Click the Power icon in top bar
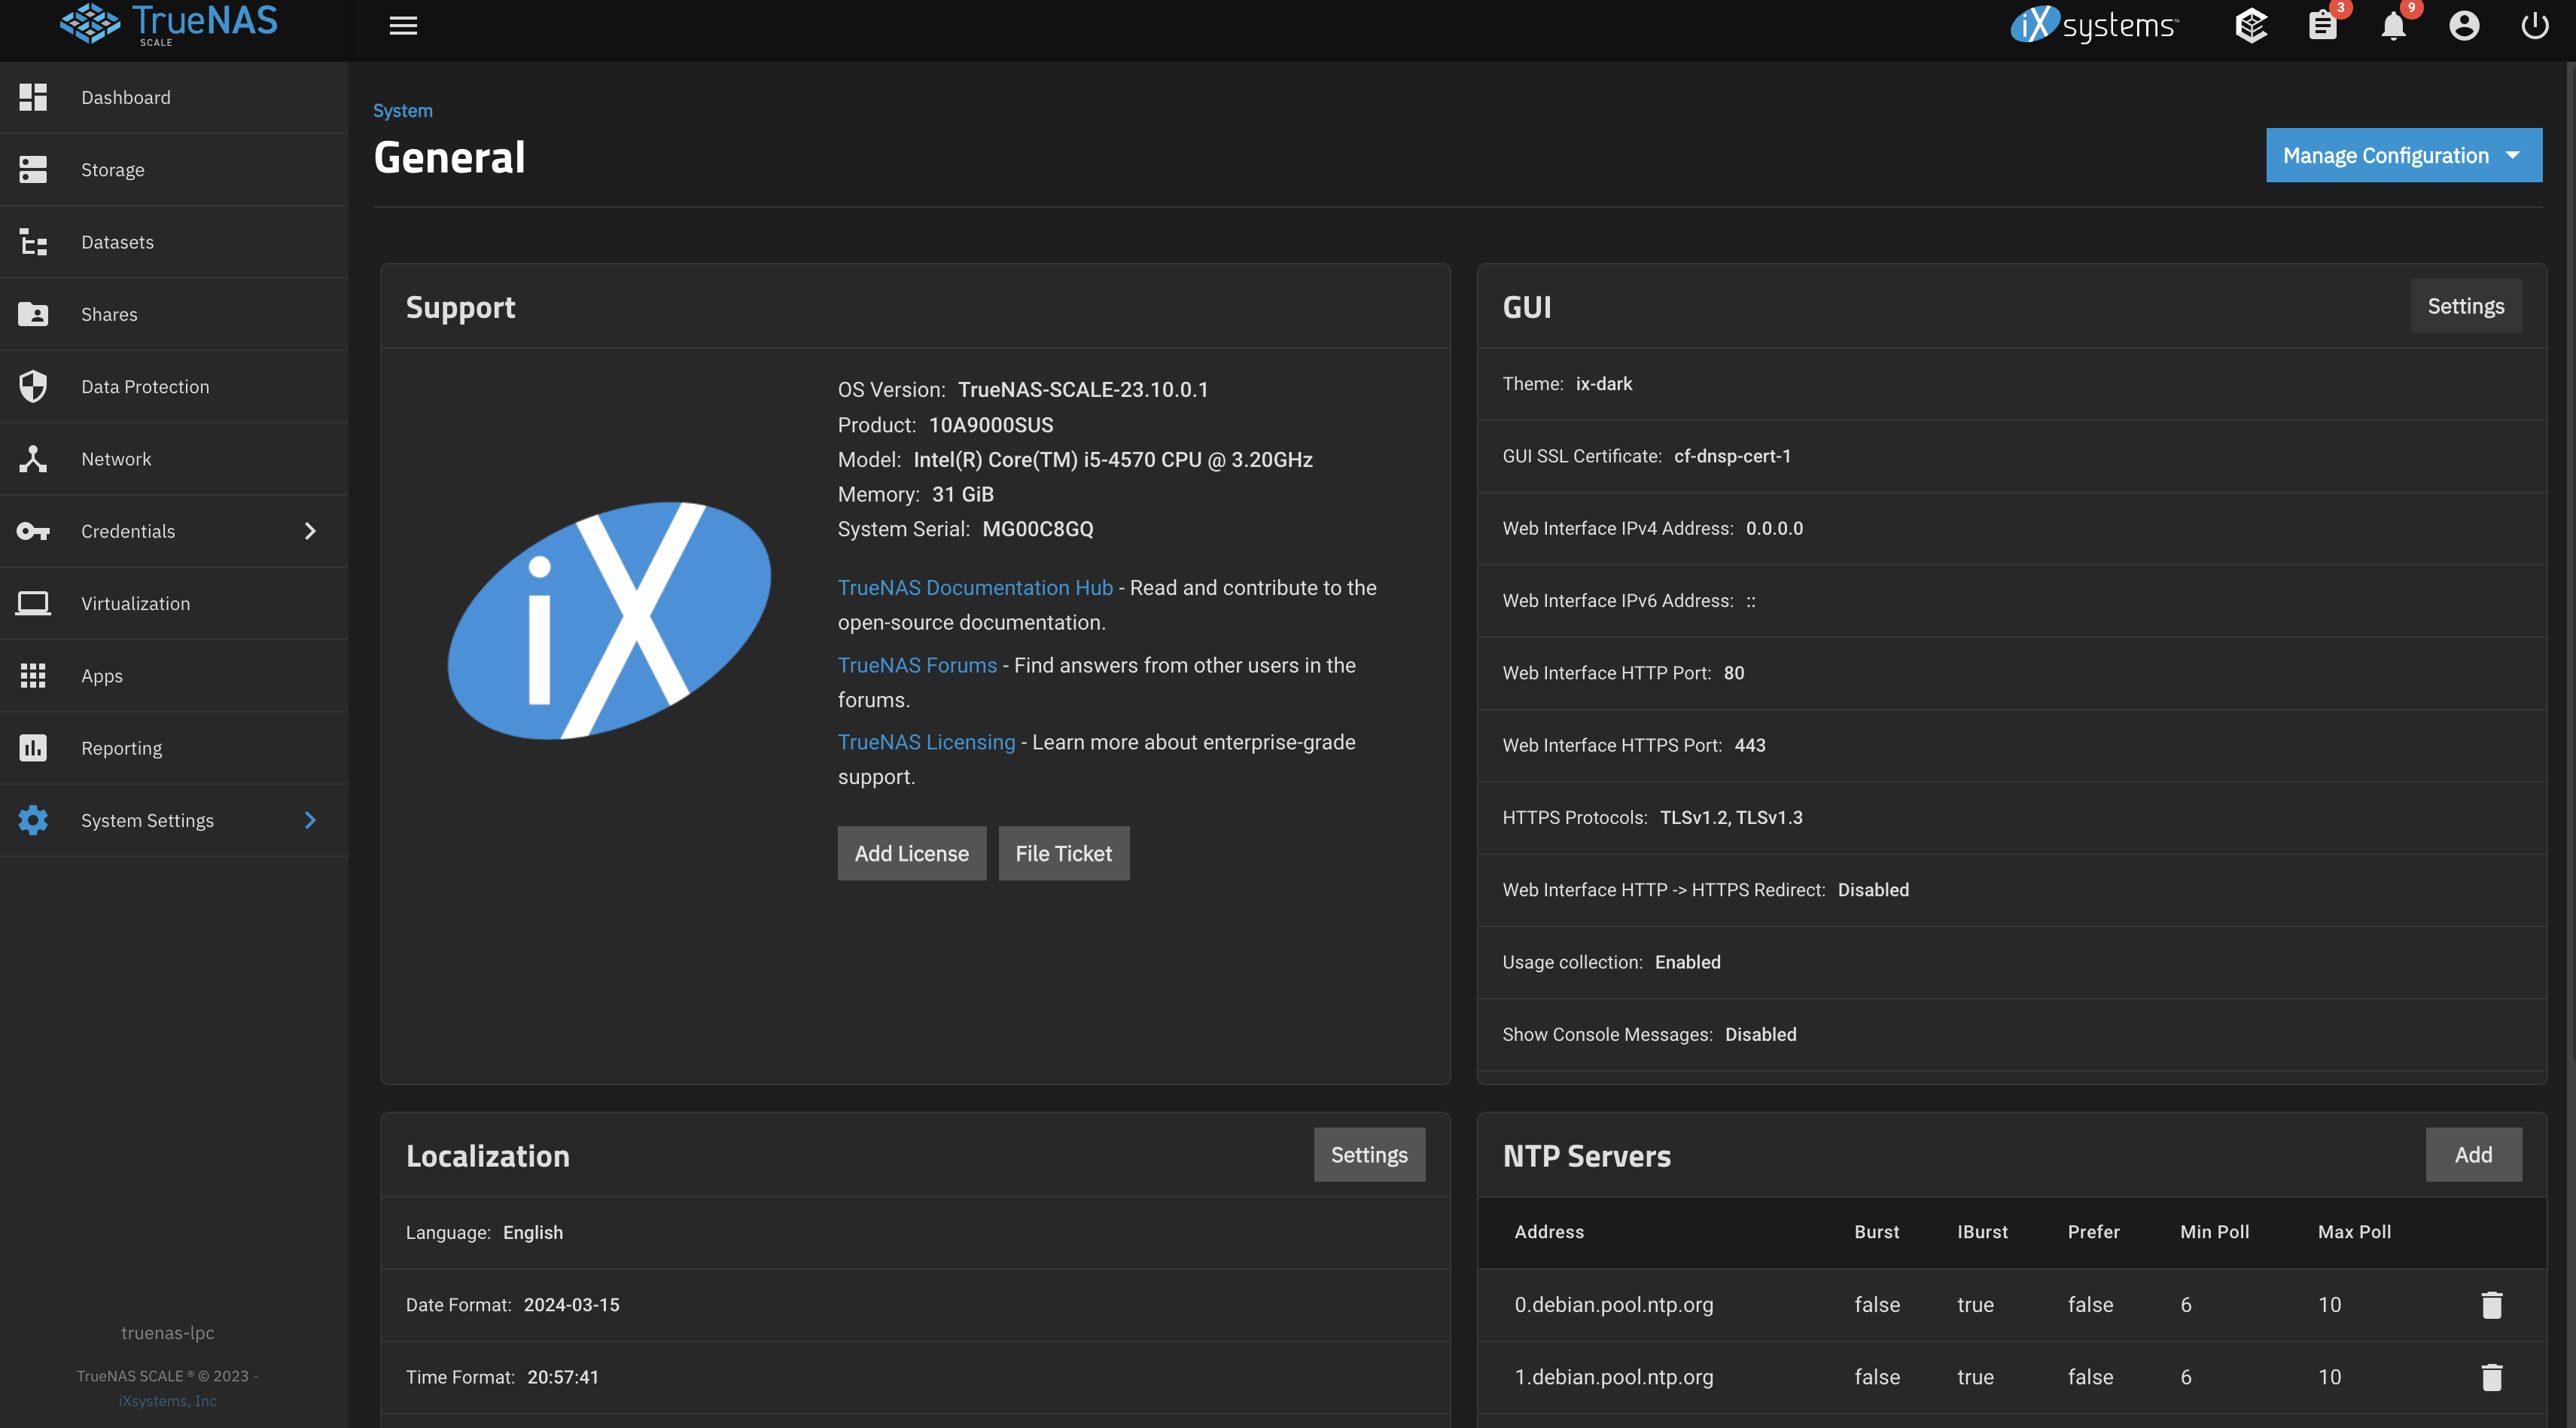Image resolution: width=2576 pixels, height=1428 pixels. coord(2535,26)
